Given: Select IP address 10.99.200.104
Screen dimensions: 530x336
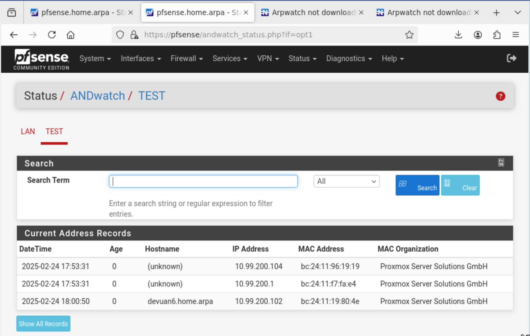Looking at the screenshot, I should tap(259, 266).
